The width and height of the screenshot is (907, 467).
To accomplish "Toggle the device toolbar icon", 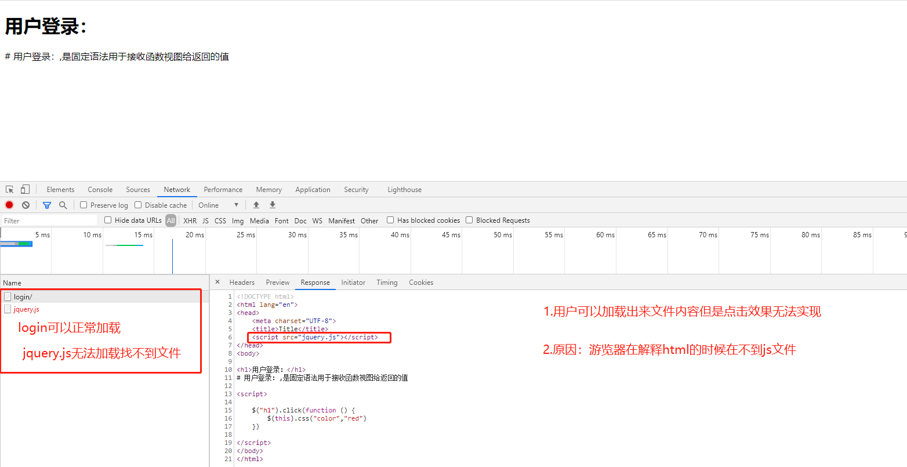I will coord(25,189).
